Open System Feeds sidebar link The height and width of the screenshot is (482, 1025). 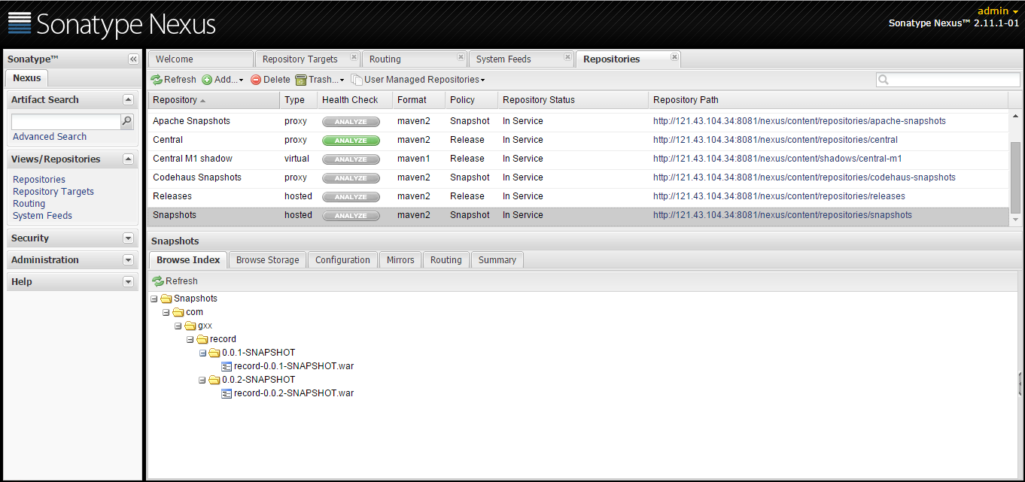(x=43, y=216)
